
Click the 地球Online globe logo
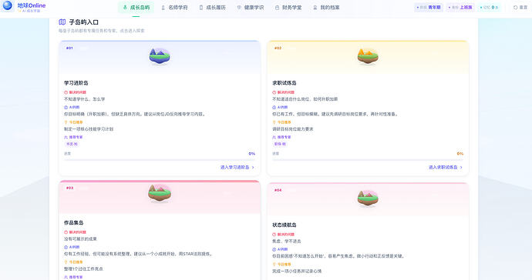click(7, 5)
